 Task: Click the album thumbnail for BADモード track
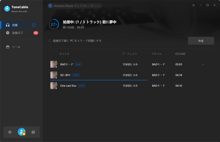point(54,64)
